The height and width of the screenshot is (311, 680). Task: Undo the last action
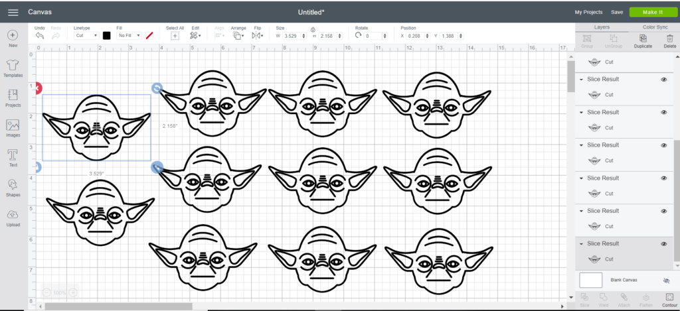(40, 36)
